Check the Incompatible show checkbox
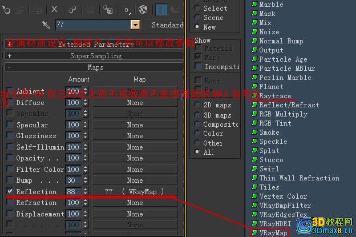The width and height of the screenshot is (356, 237). click(x=198, y=66)
